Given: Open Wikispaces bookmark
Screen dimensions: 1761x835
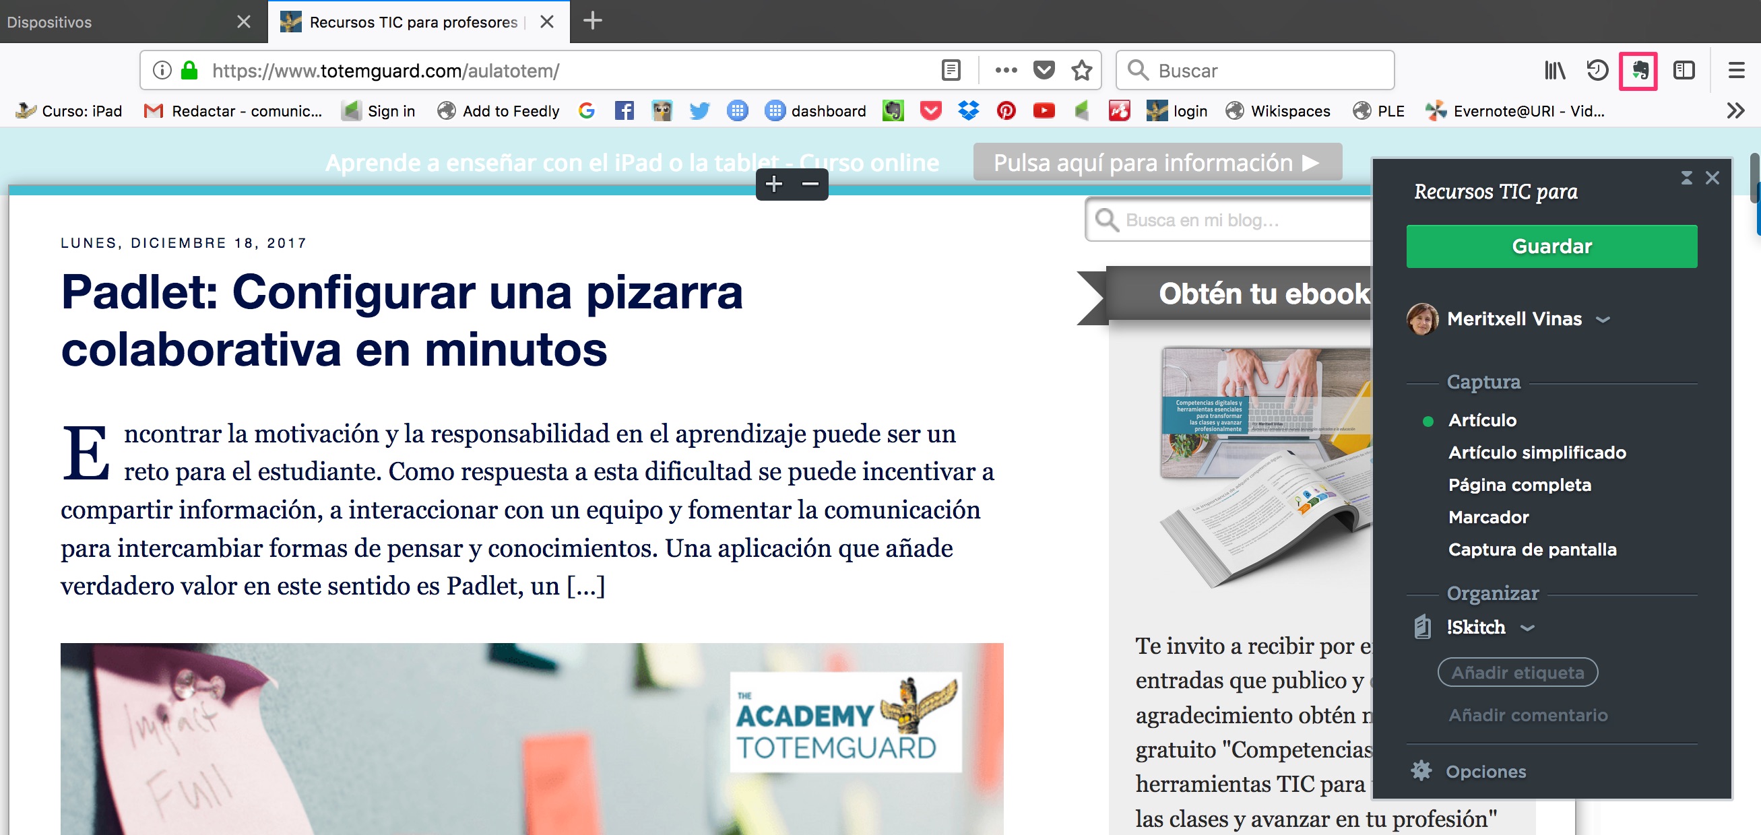Looking at the screenshot, I should coord(1277,110).
